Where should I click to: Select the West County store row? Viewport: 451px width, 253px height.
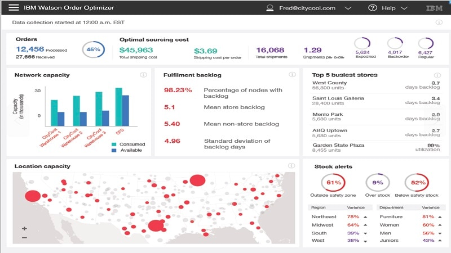click(376, 85)
